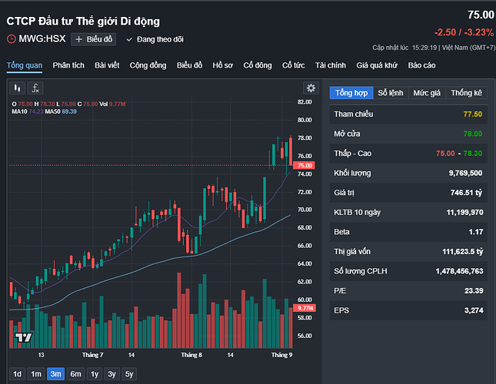Viewport: 496px width, 384px height.
Task: Select the Sổ lệnh panel tab
Action: coord(391,93)
